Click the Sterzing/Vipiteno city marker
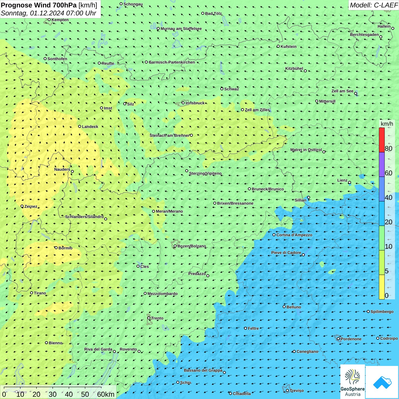The width and height of the screenshot is (399, 399). pyautogui.click(x=187, y=171)
